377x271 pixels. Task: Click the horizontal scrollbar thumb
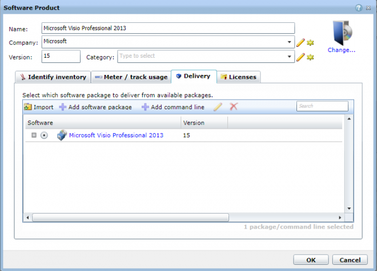[131, 218]
